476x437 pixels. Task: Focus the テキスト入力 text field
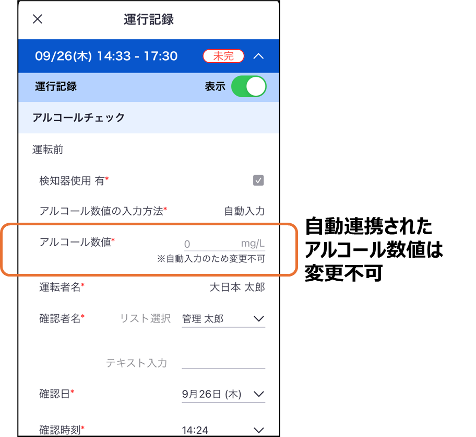coord(223,362)
